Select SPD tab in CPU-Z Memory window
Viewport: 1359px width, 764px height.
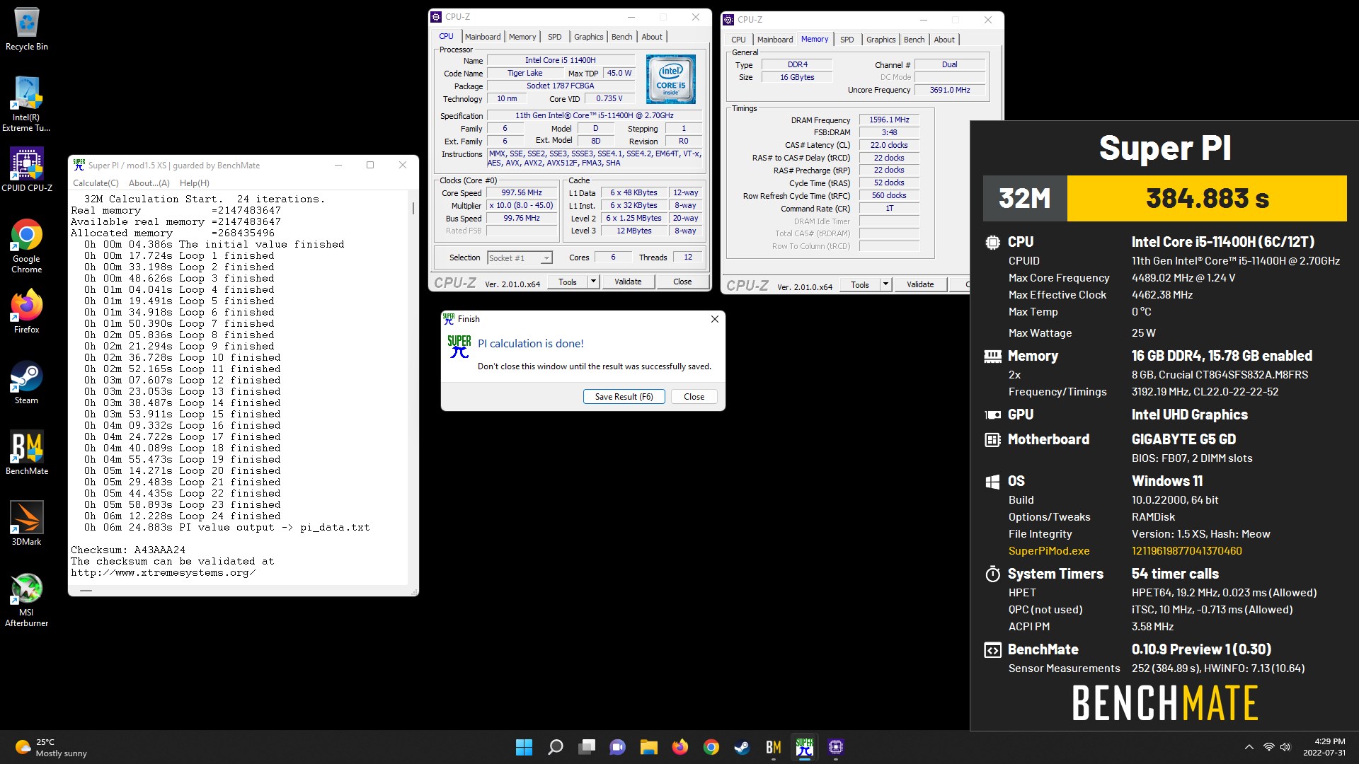coord(847,40)
